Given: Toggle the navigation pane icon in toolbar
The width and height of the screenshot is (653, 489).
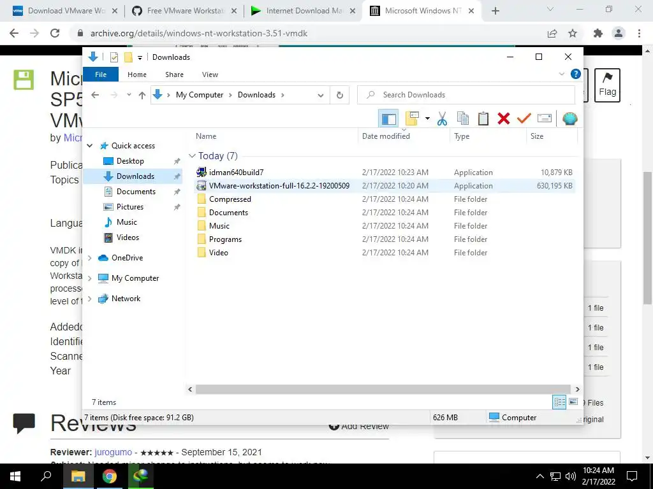Looking at the screenshot, I should (388, 119).
